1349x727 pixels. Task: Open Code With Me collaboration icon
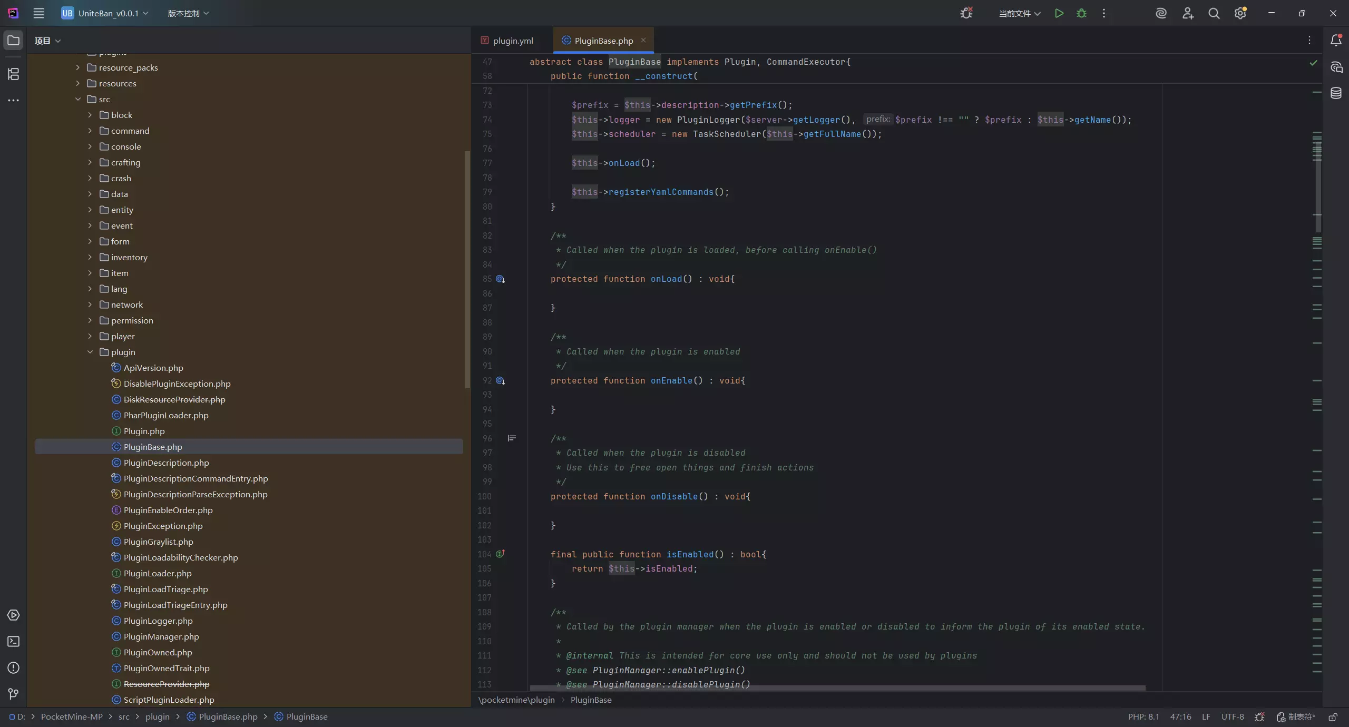[1188, 13]
